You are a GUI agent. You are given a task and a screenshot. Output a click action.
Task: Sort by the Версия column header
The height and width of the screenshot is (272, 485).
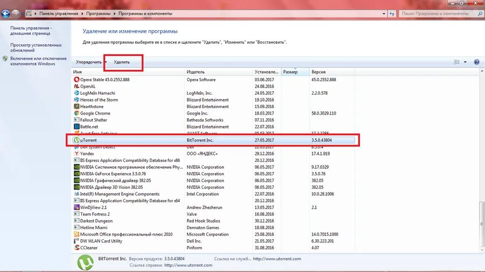click(x=332, y=72)
